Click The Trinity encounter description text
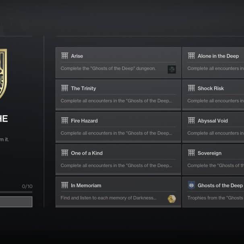244x244 pixels. 116,101
